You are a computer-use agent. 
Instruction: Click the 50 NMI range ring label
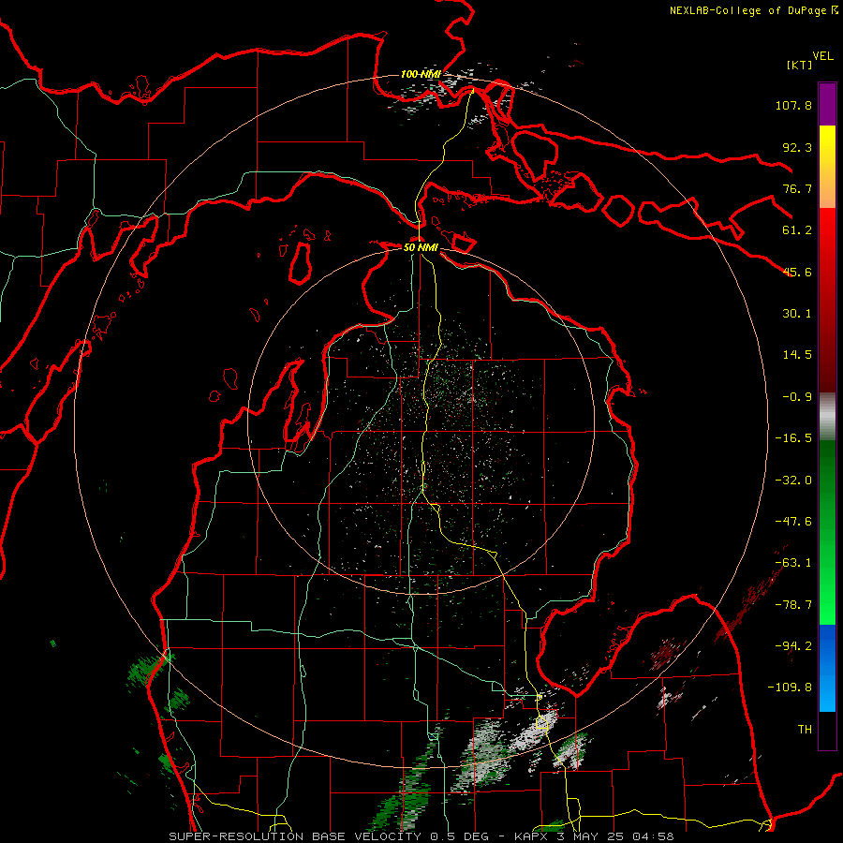421,247
